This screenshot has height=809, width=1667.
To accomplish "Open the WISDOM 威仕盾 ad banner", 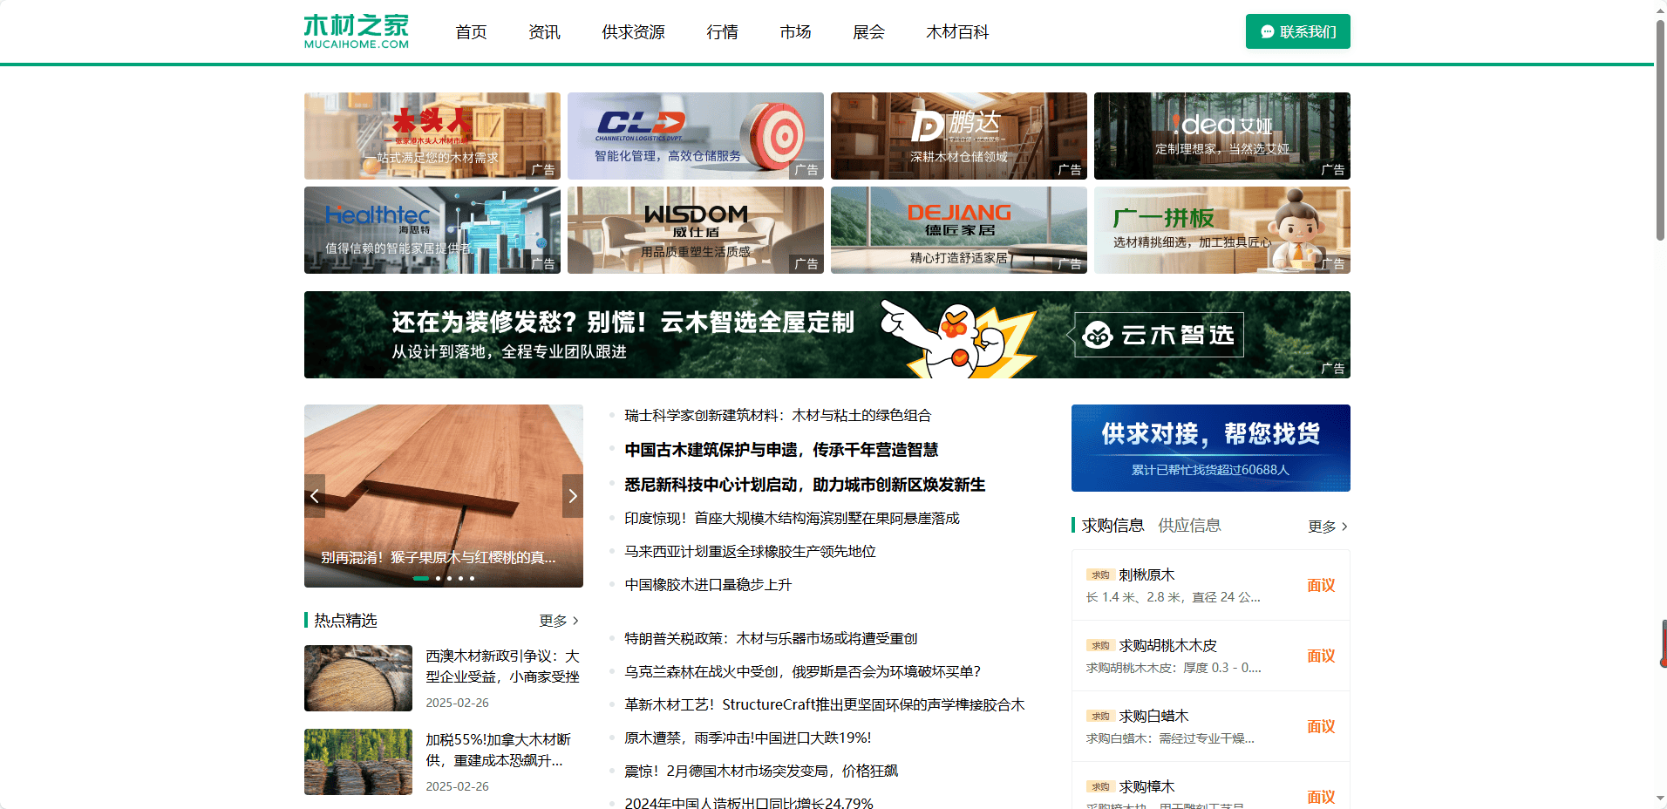I will [695, 230].
